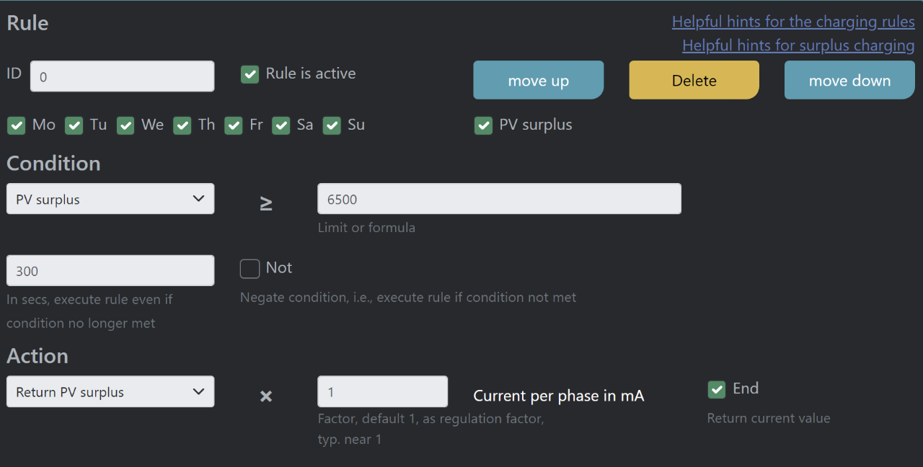The image size is (923, 467).
Task: Toggle the Thursday (Th) checkbox
Action: pyautogui.click(x=182, y=125)
